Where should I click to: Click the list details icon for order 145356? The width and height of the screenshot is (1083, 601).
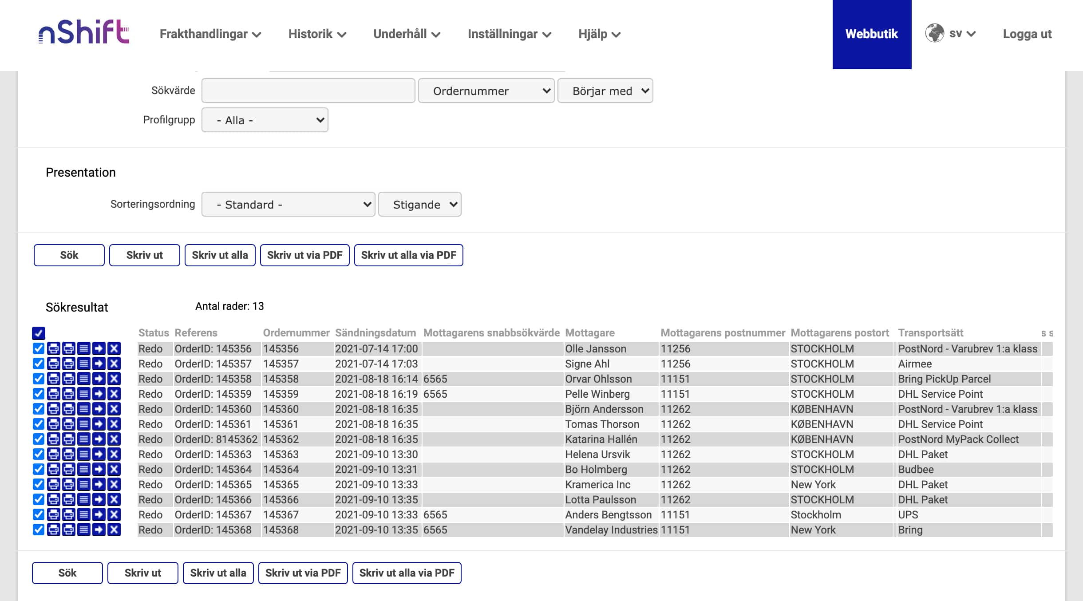pos(83,348)
